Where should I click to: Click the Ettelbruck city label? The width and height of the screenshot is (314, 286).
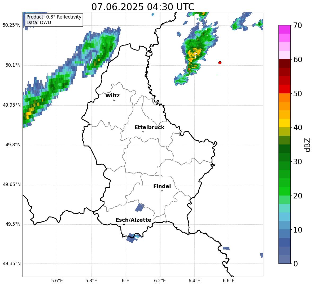149,128
